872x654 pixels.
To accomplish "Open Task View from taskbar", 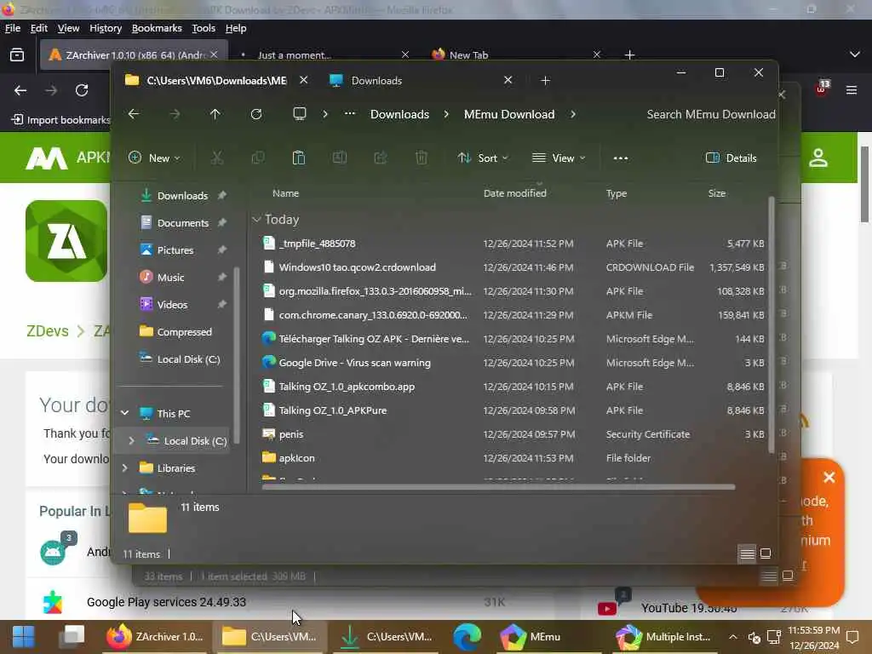I will 72,637.
